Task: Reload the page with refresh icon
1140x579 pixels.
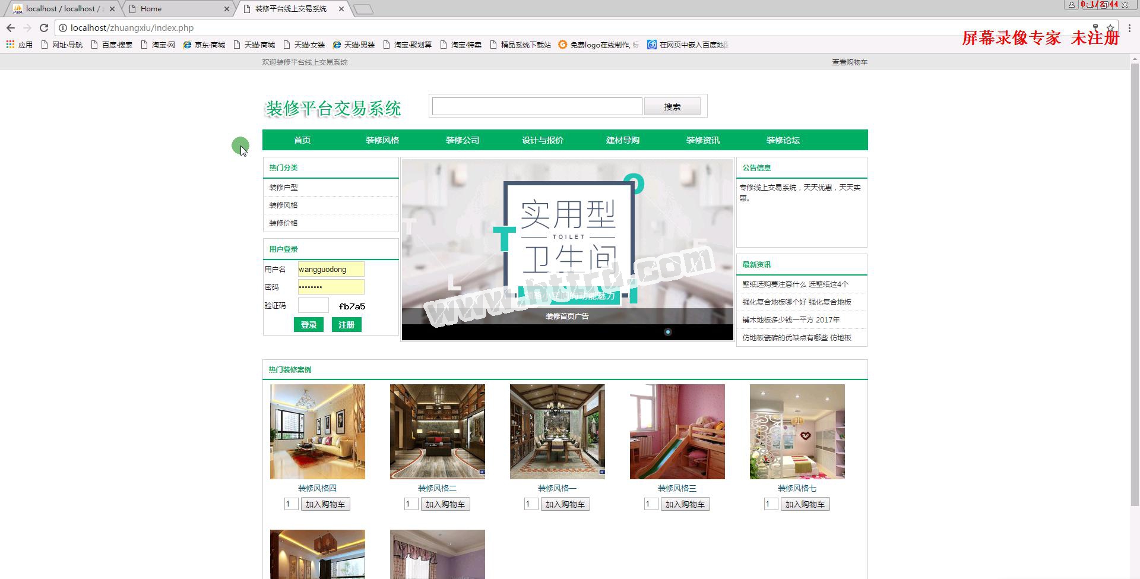Action: (x=44, y=28)
